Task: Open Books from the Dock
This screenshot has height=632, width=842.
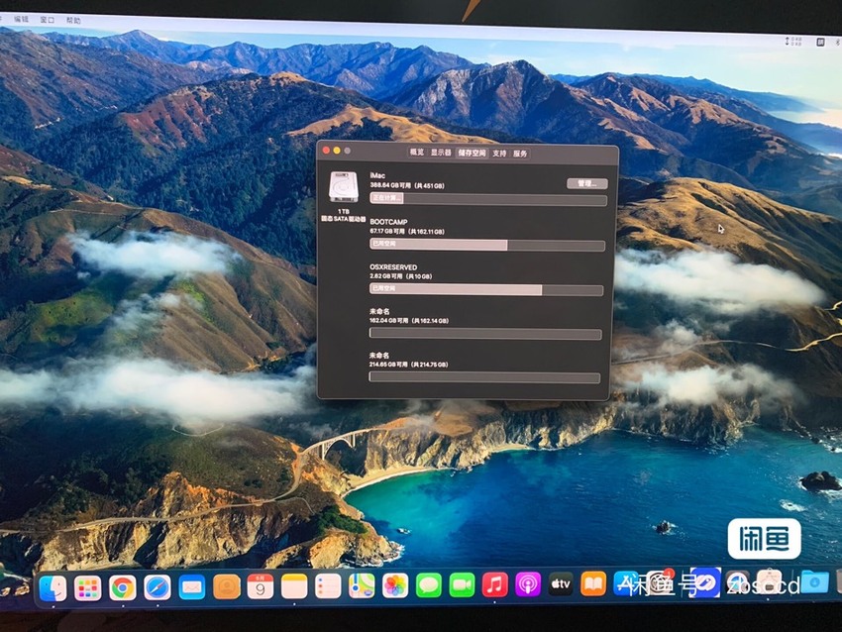Action: click(x=592, y=583)
